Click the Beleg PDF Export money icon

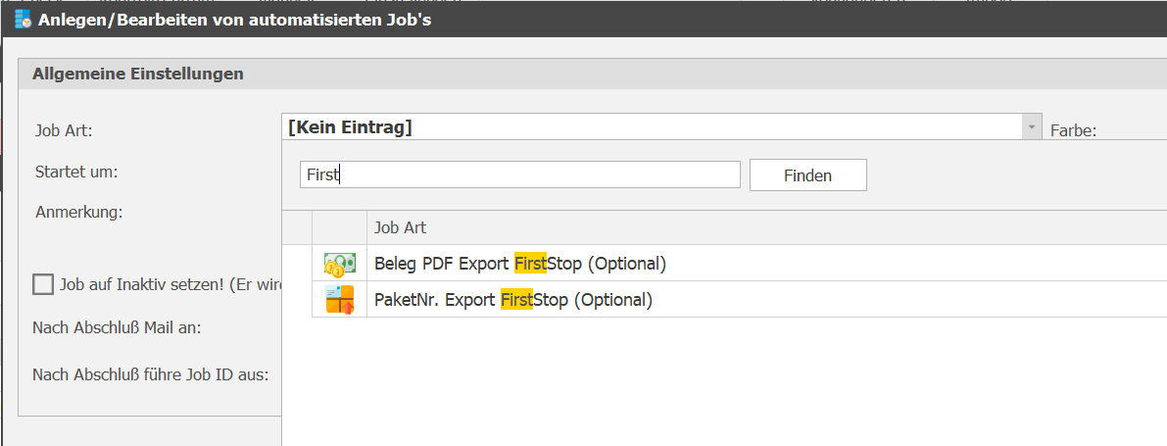pyautogui.click(x=339, y=264)
